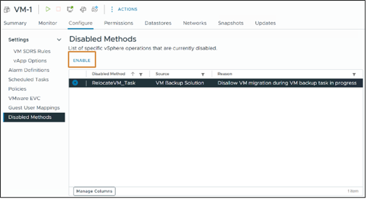Screen dimensions: 370x201
Task: Select the Configure tab
Action: tap(80, 23)
